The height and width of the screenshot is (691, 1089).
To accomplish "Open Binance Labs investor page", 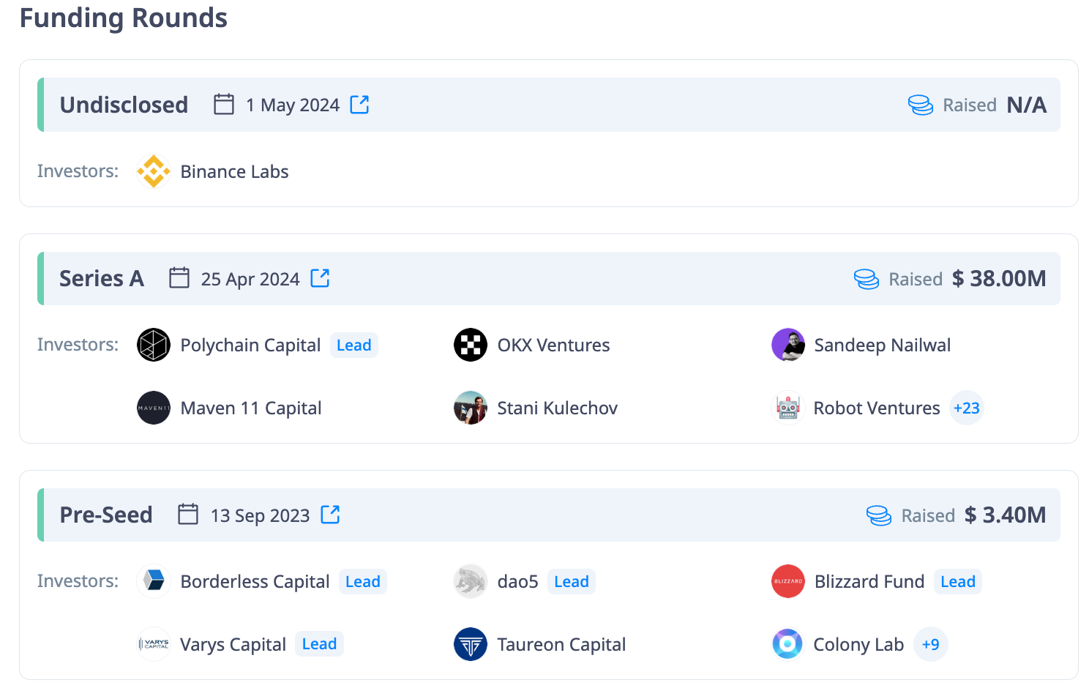I will 234,171.
